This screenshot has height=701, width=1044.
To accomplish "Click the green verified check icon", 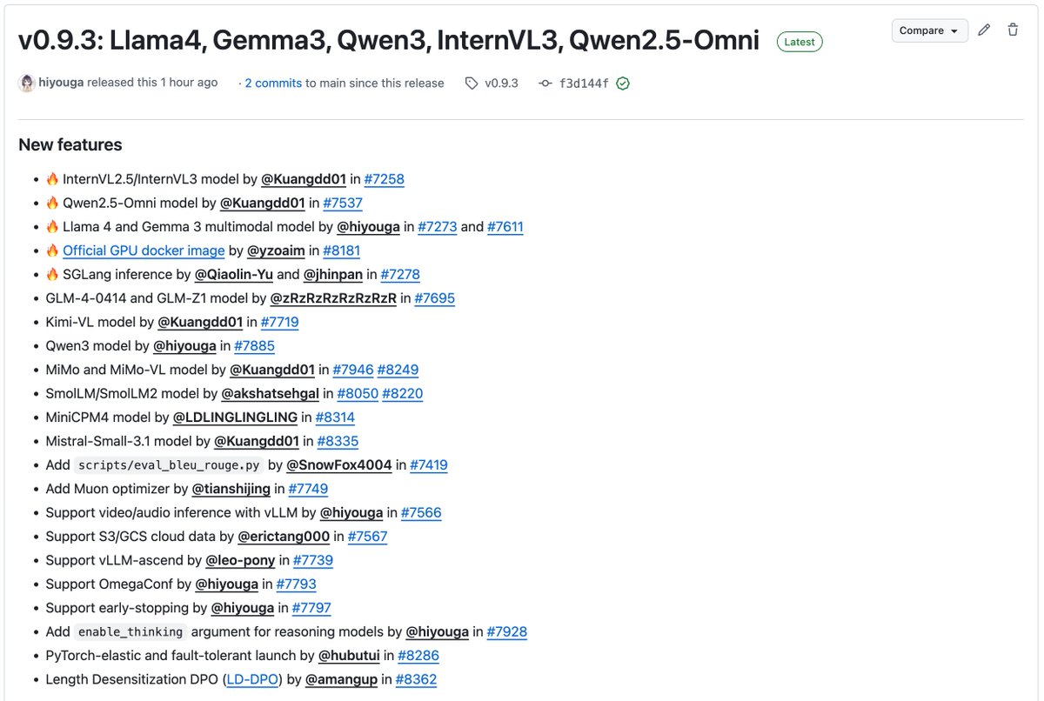I will [623, 83].
